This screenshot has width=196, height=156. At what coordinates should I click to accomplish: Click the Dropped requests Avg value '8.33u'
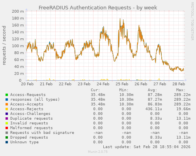click(x=156, y=137)
